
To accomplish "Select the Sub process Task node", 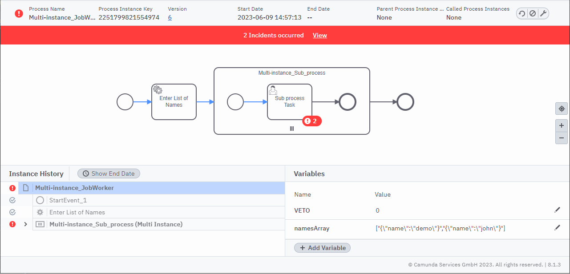I will pyautogui.click(x=290, y=102).
